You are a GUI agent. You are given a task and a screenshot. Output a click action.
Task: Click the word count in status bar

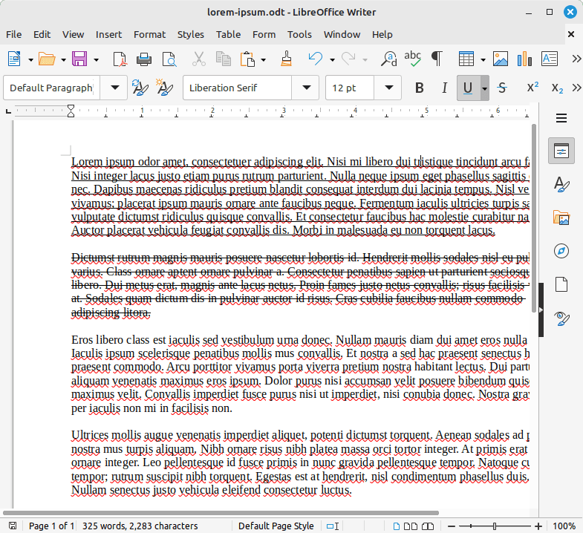pyautogui.click(x=140, y=526)
